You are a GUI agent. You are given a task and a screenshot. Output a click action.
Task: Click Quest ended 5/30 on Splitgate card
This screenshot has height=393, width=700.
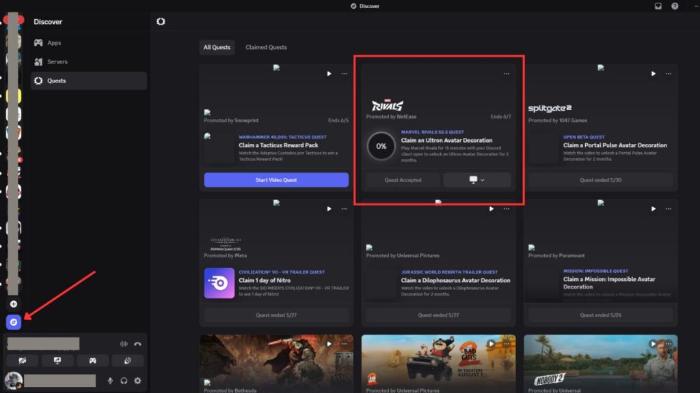pos(600,180)
